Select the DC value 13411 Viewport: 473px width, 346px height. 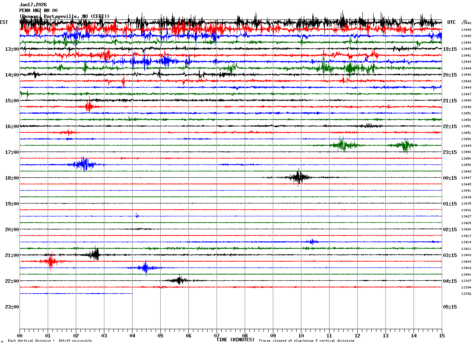pos(466,249)
